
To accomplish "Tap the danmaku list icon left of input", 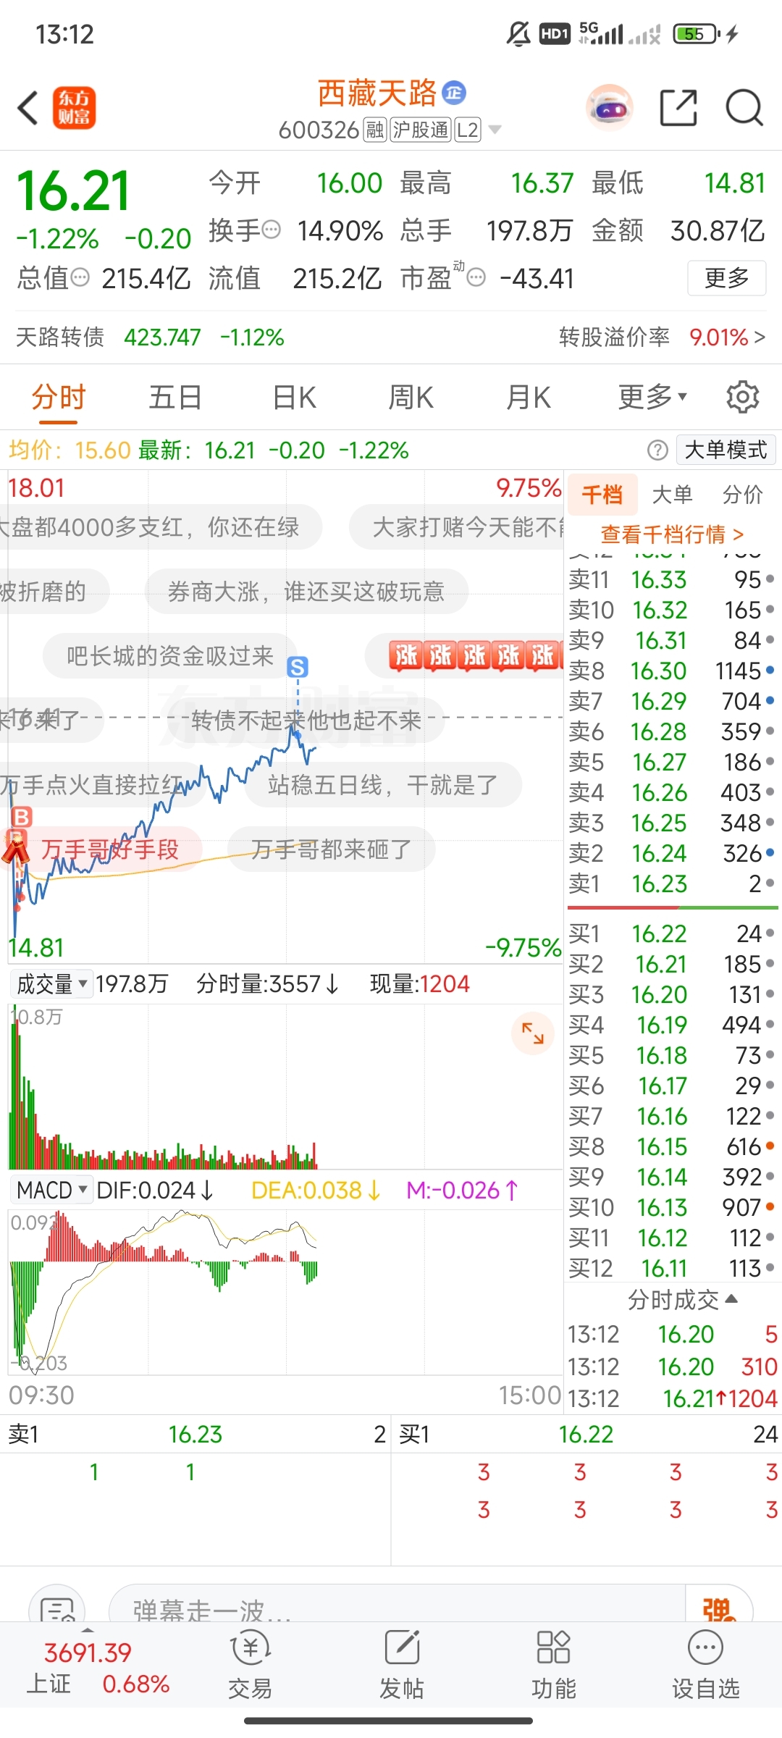I will click(57, 1604).
